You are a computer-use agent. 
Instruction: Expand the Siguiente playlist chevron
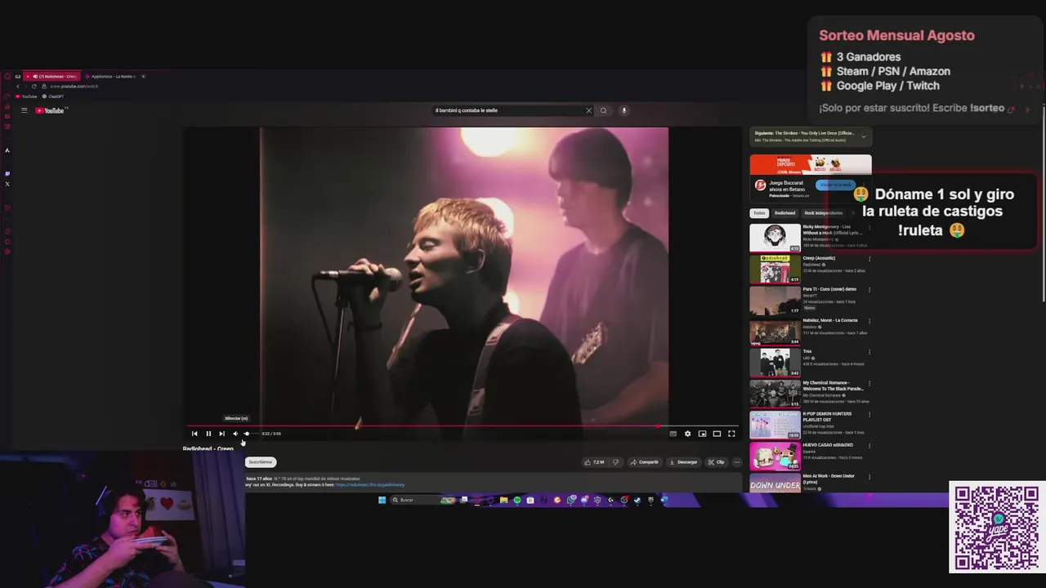pyautogui.click(x=863, y=136)
